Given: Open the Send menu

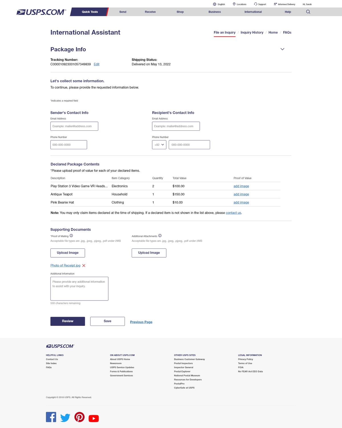Looking at the screenshot, I should (123, 12).
